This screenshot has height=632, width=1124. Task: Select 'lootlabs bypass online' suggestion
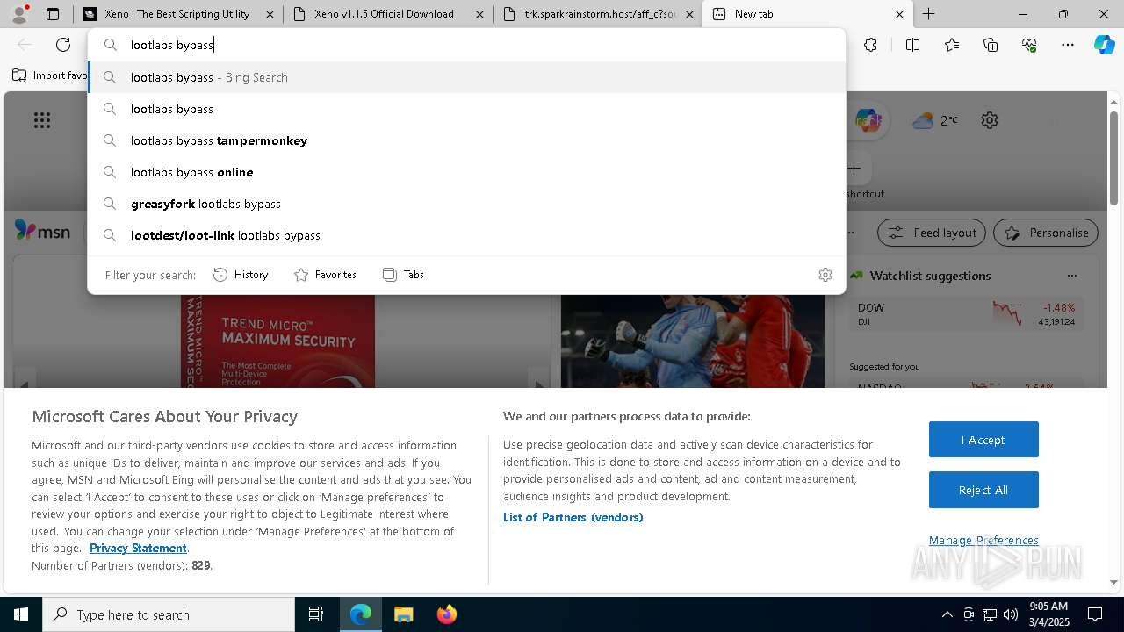(x=466, y=172)
